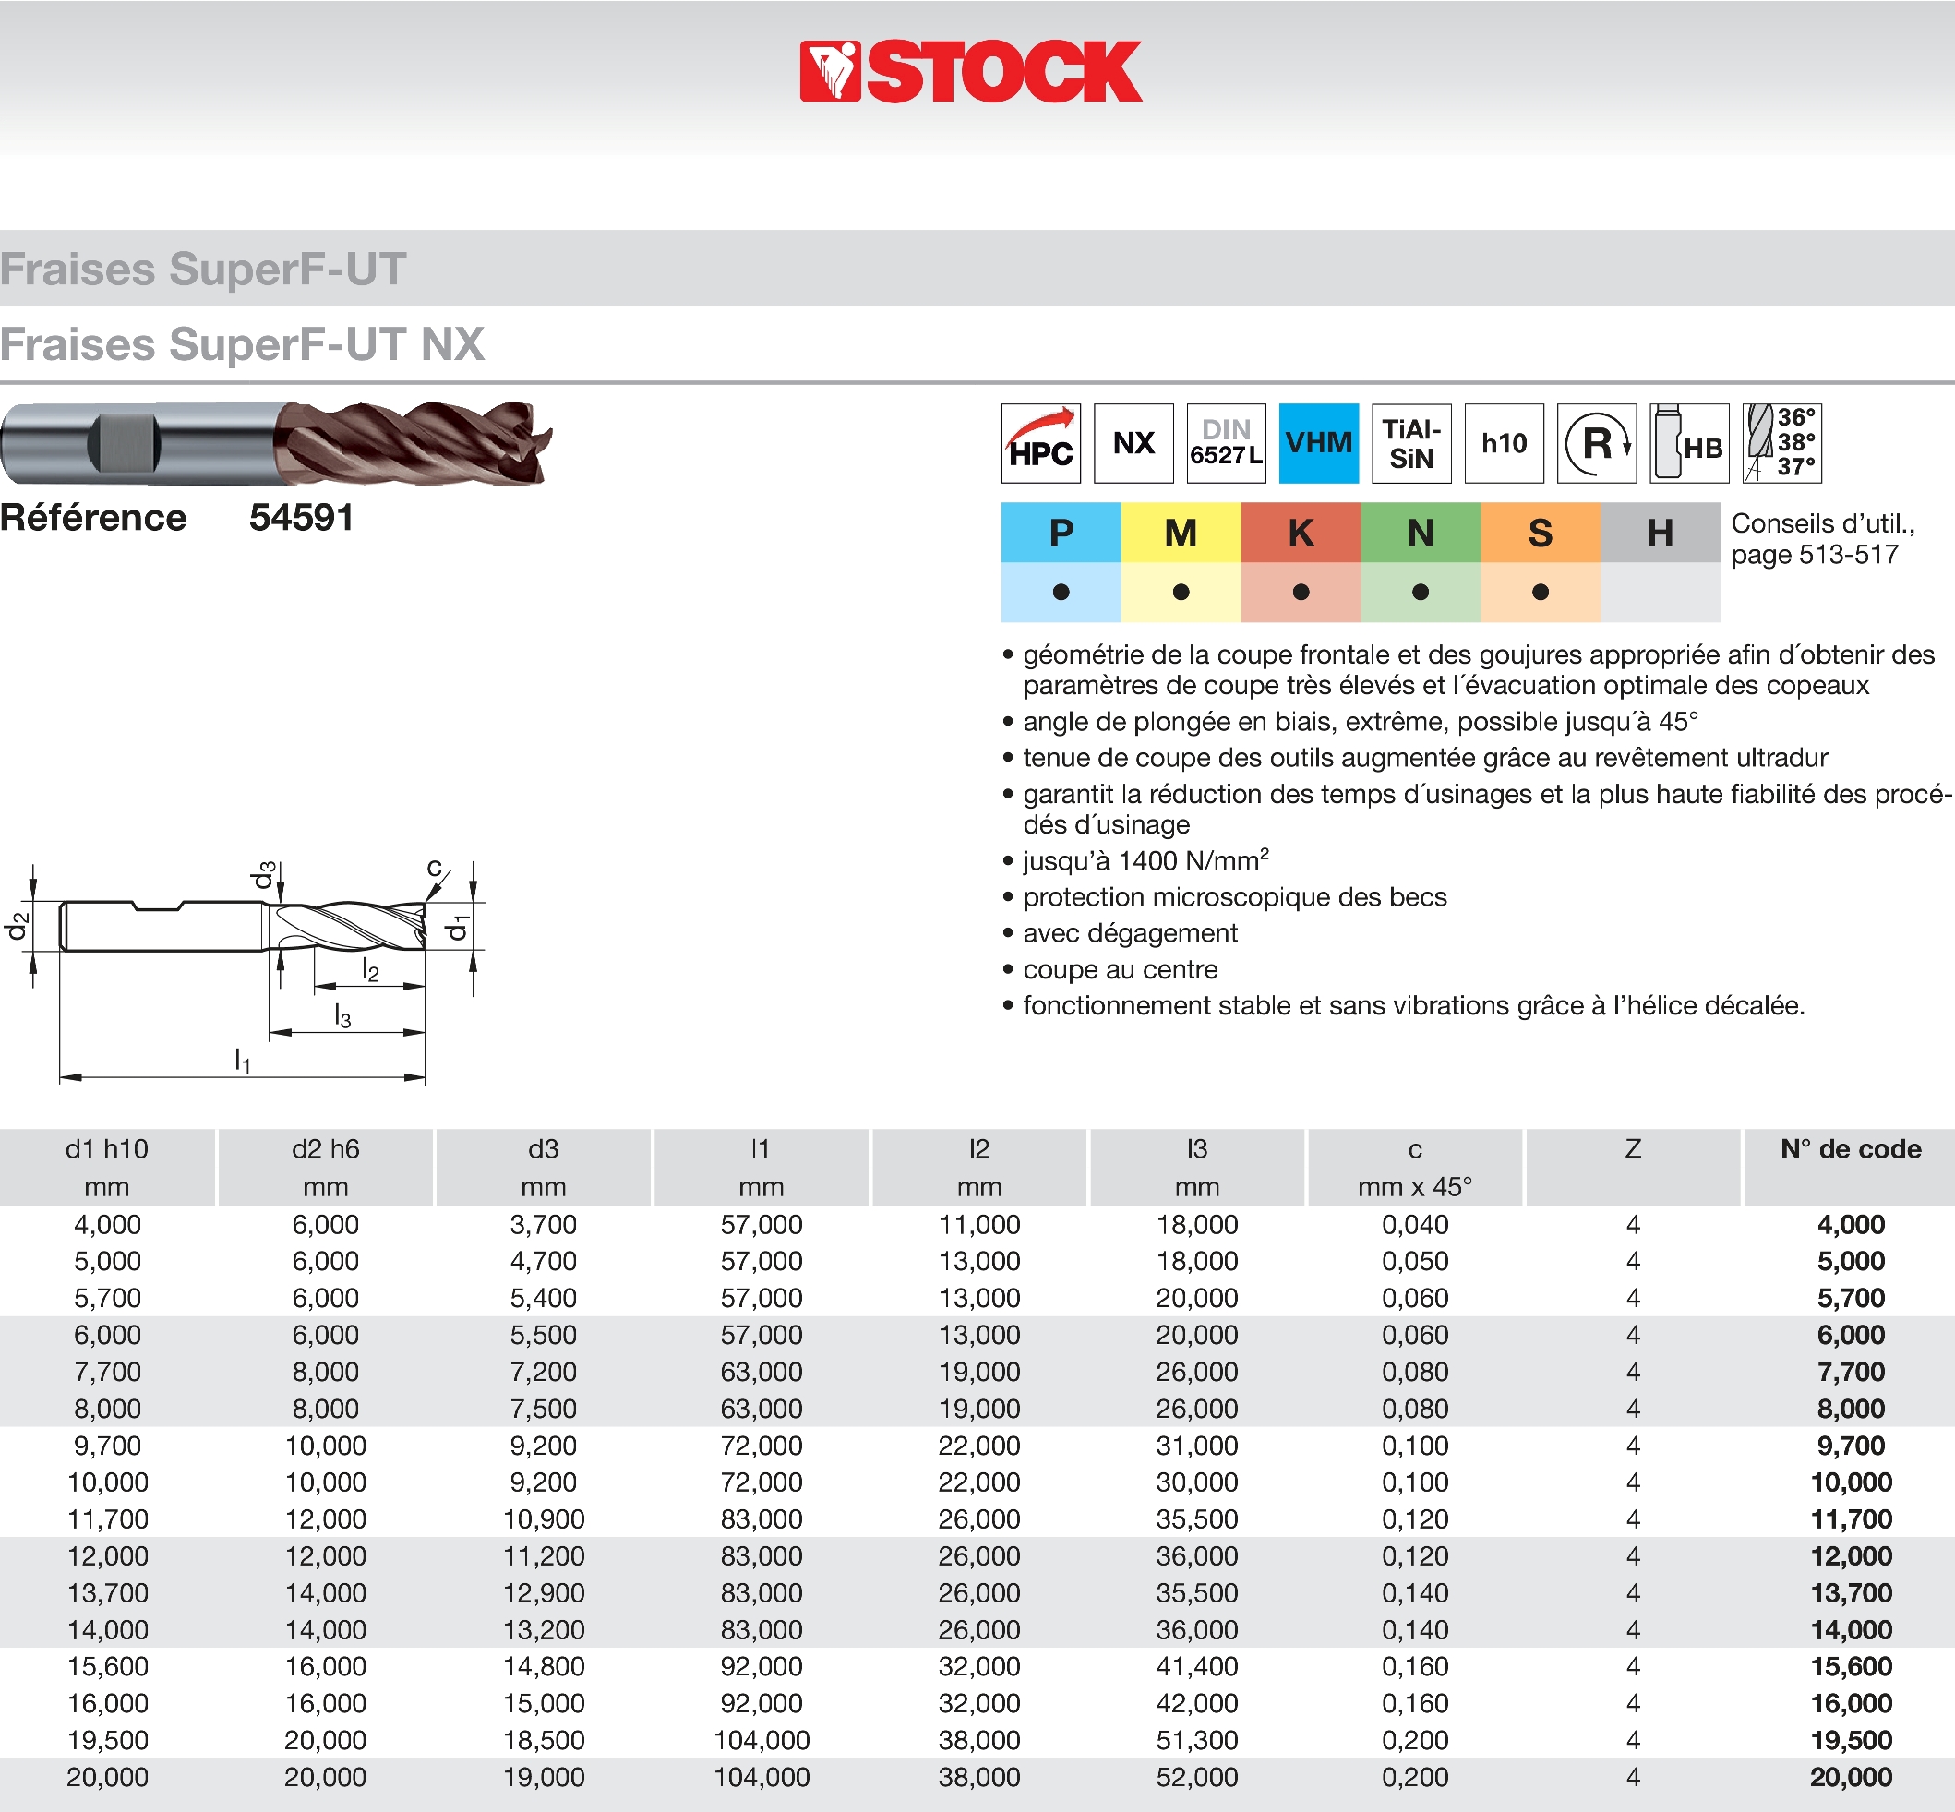Screen dimensions: 1955x1812
Task: Click the d2 label in drawing
Action: (18, 926)
